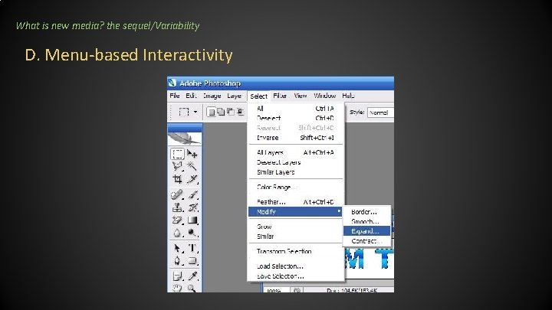Choose New Selection mode in options bar
Screen dimensions: 552x310
211,112
